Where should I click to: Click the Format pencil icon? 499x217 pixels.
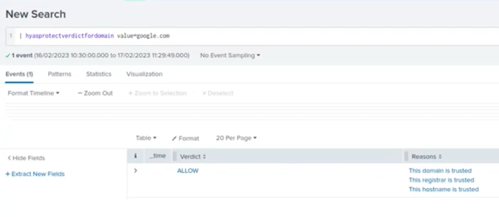[x=174, y=139]
